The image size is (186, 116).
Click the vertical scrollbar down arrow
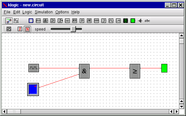click(182, 106)
